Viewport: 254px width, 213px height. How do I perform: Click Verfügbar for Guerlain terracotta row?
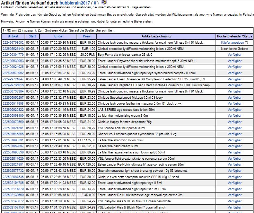point(234,171)
